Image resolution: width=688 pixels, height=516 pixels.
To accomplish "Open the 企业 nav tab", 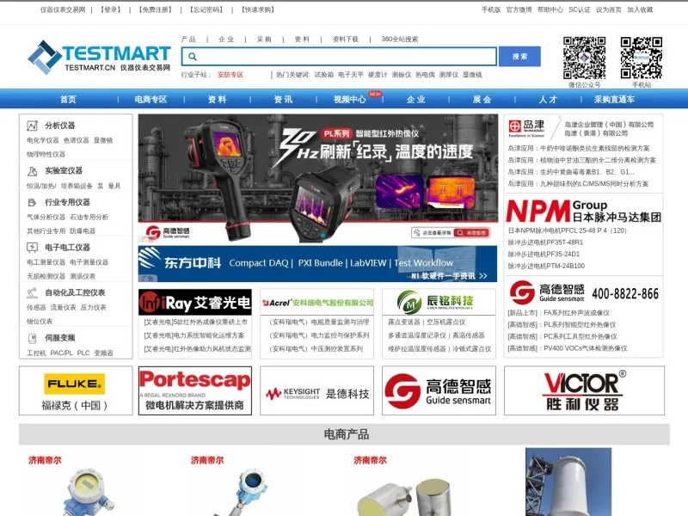I will (x=416, y=100).
